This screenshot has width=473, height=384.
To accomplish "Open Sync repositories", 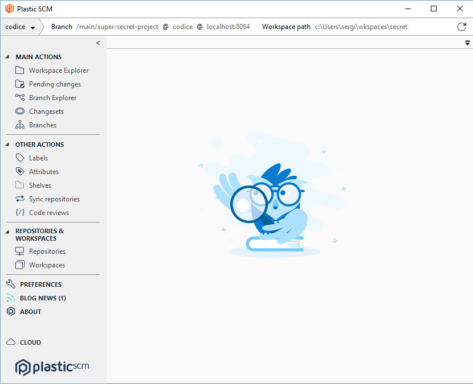I will (54, 199).
